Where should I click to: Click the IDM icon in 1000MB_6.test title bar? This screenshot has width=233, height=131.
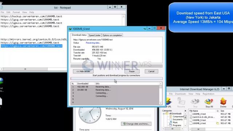pyautogui.click(x=70, y=29)
